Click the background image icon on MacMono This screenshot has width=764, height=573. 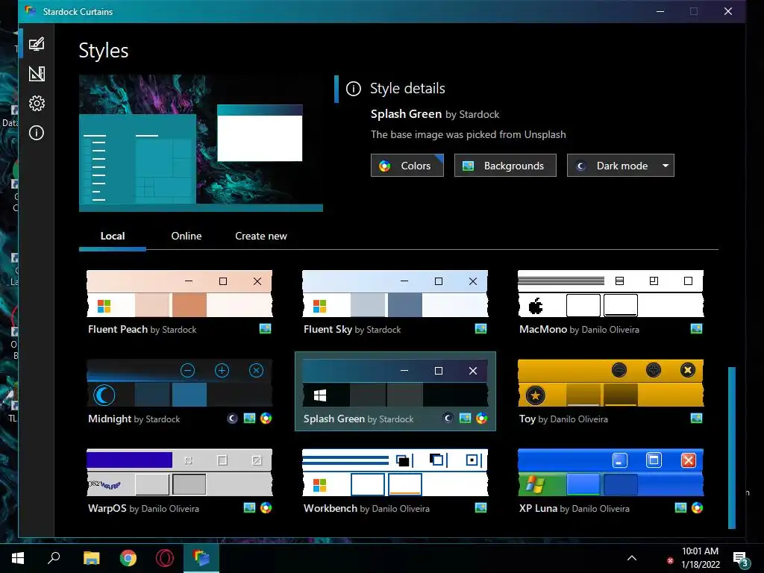(696, 329)
